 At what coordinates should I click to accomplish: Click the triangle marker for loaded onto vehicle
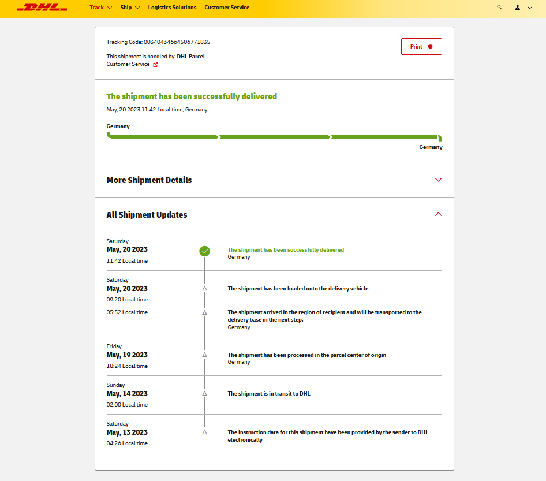pos(204,288)
